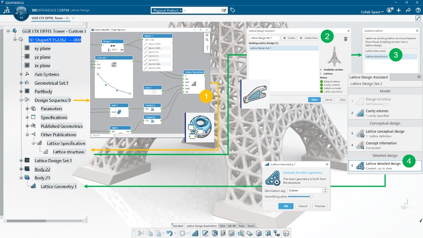Click the Share arrow icon
This screenshot has width=423, height=238.
[408, 10]
